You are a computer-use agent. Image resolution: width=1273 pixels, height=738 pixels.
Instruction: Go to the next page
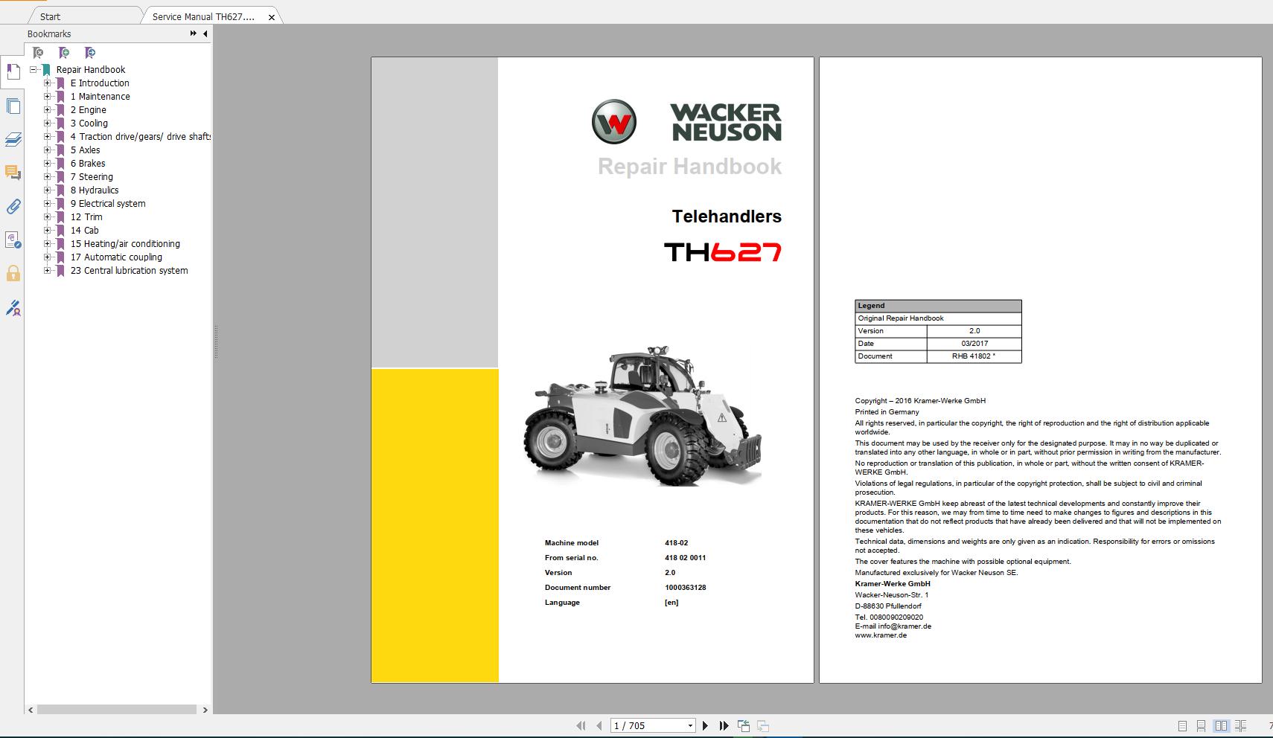pos(705,725)
